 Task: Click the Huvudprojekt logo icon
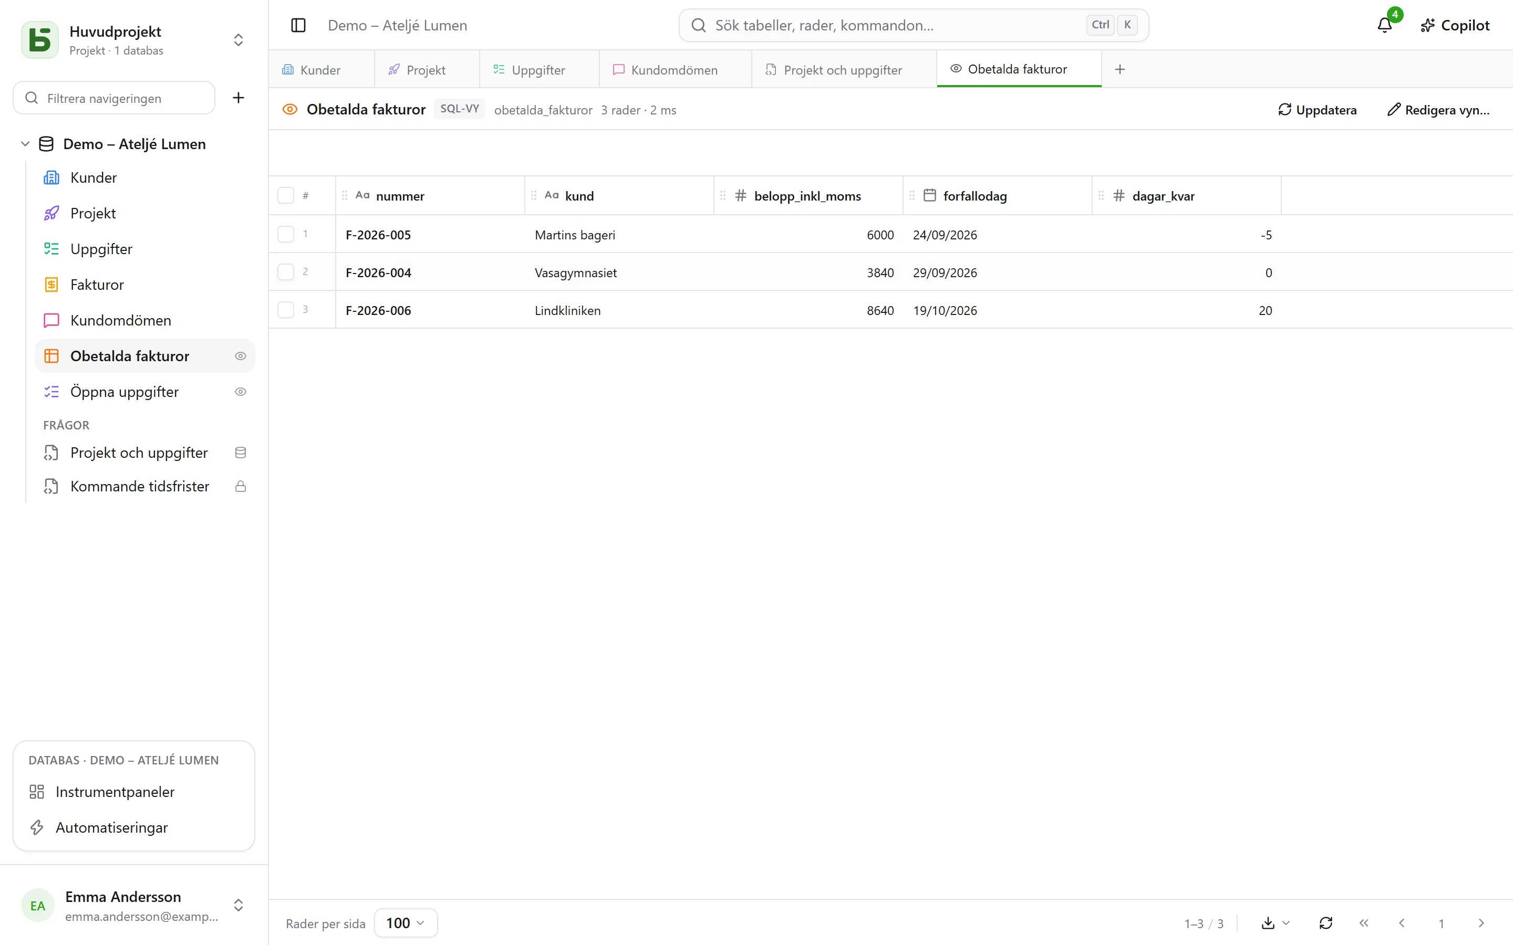[x=39, y=40]
